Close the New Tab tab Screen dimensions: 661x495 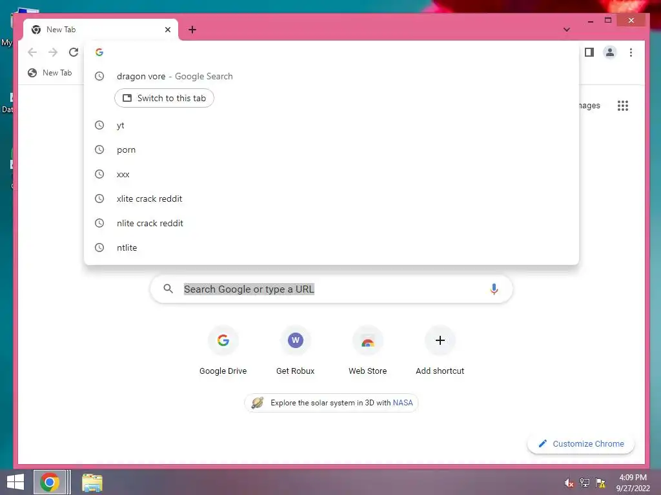[168, 30]
